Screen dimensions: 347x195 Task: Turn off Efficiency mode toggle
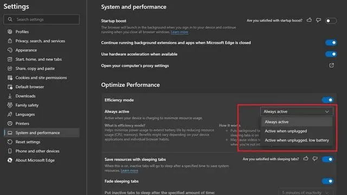click(x=327, y=100)
